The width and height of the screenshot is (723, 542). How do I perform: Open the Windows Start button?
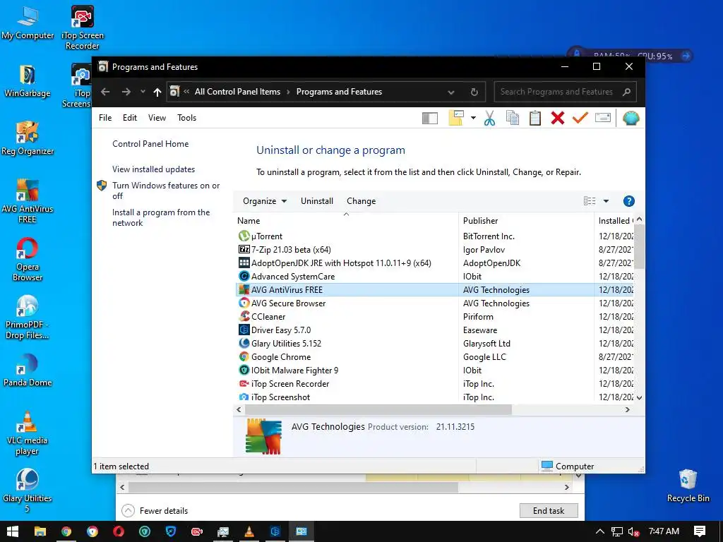(13, 531)
